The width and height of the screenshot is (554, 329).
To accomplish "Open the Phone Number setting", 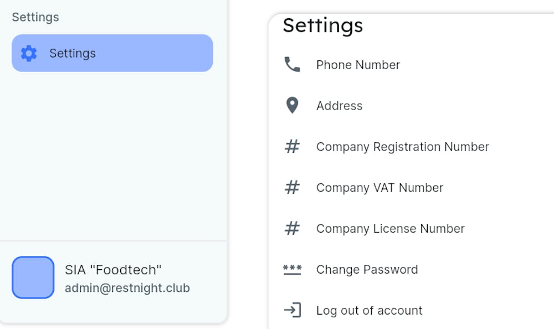I will click(x=358, y=65).
